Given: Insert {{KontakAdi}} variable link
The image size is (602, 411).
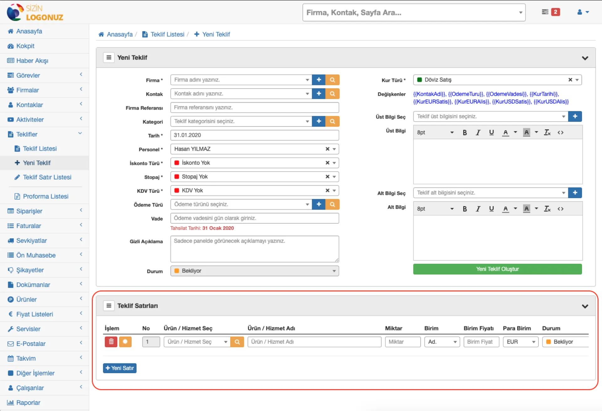Looking at the screenshot, I should point(429,94).
